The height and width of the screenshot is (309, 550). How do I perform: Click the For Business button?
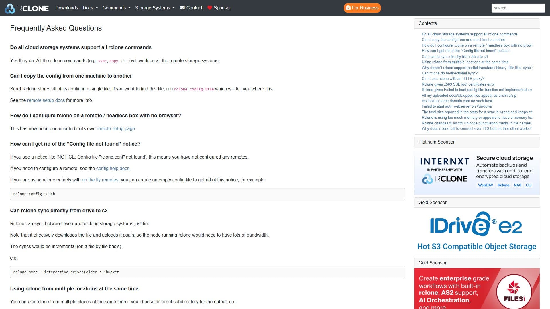362,8
